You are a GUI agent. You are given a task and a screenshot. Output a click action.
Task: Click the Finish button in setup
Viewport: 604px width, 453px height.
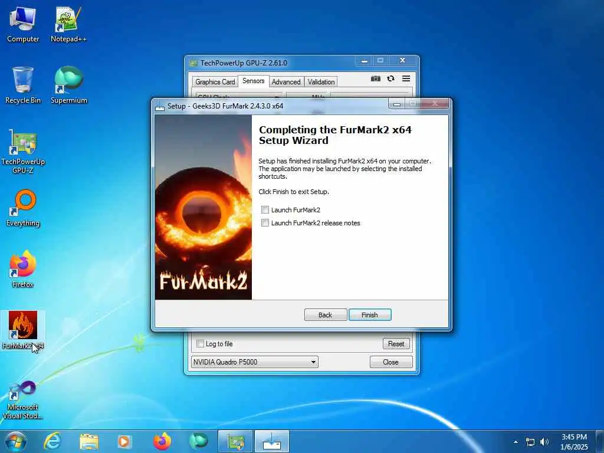tap(370, 315)
